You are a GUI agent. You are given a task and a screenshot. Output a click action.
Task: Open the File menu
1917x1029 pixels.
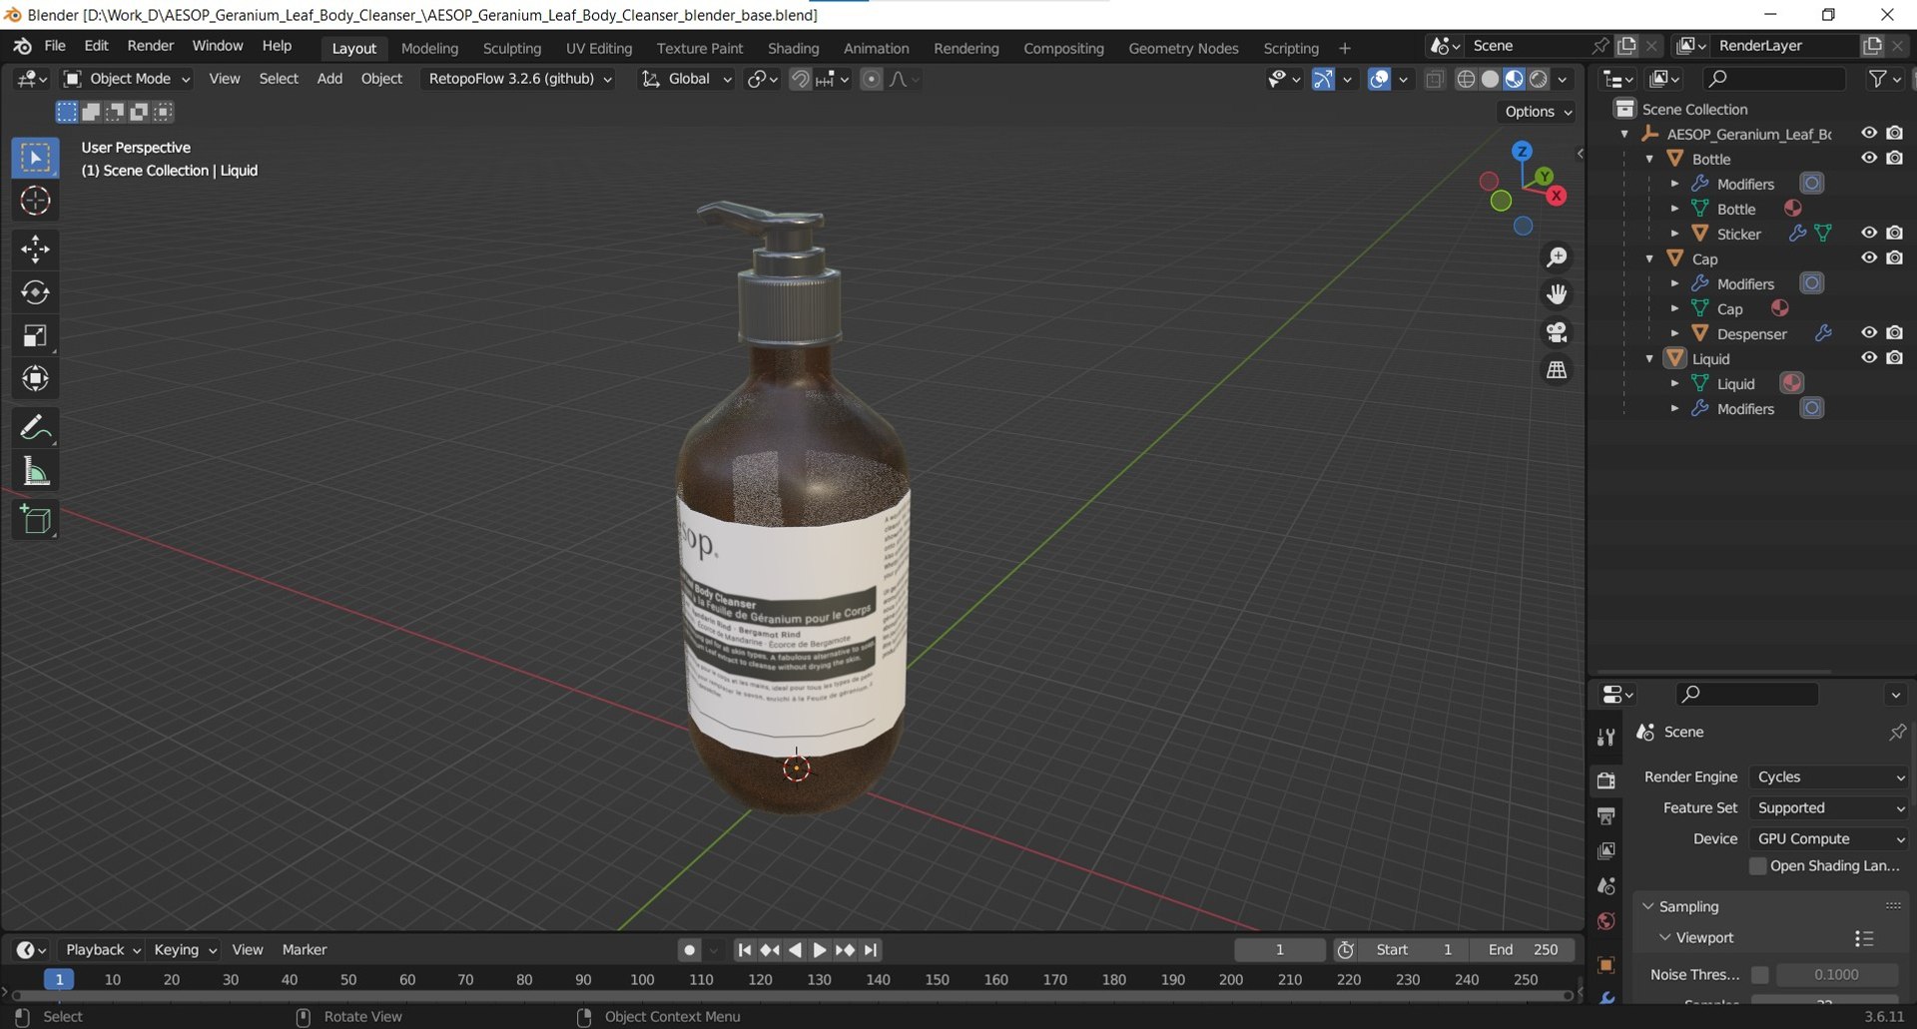pyautogui.click(x=55, y=46)
